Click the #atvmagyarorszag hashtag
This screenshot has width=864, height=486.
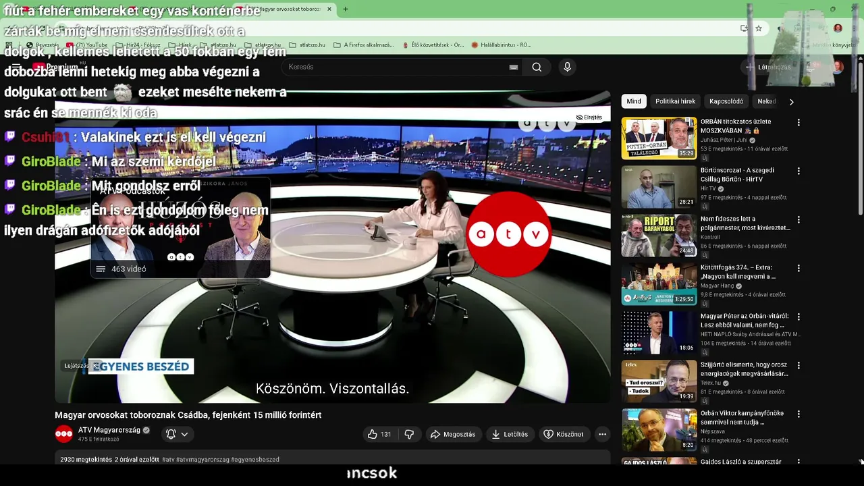[x=202, y=460]
